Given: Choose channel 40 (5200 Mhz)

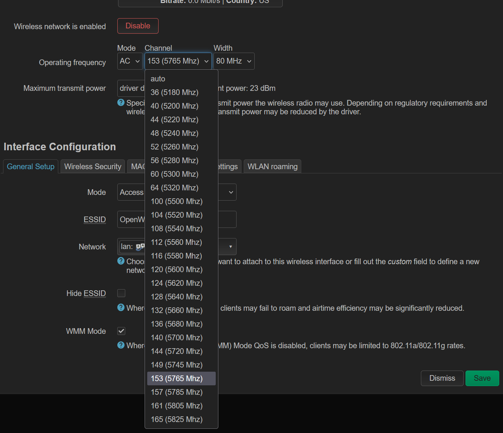Looking at the screenshot, I should tap(181, 106).
